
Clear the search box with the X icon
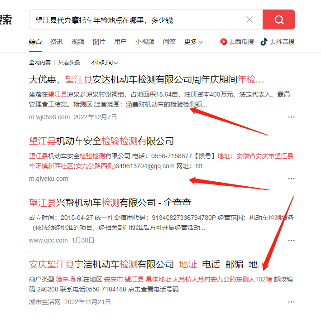tap(249, 19)
